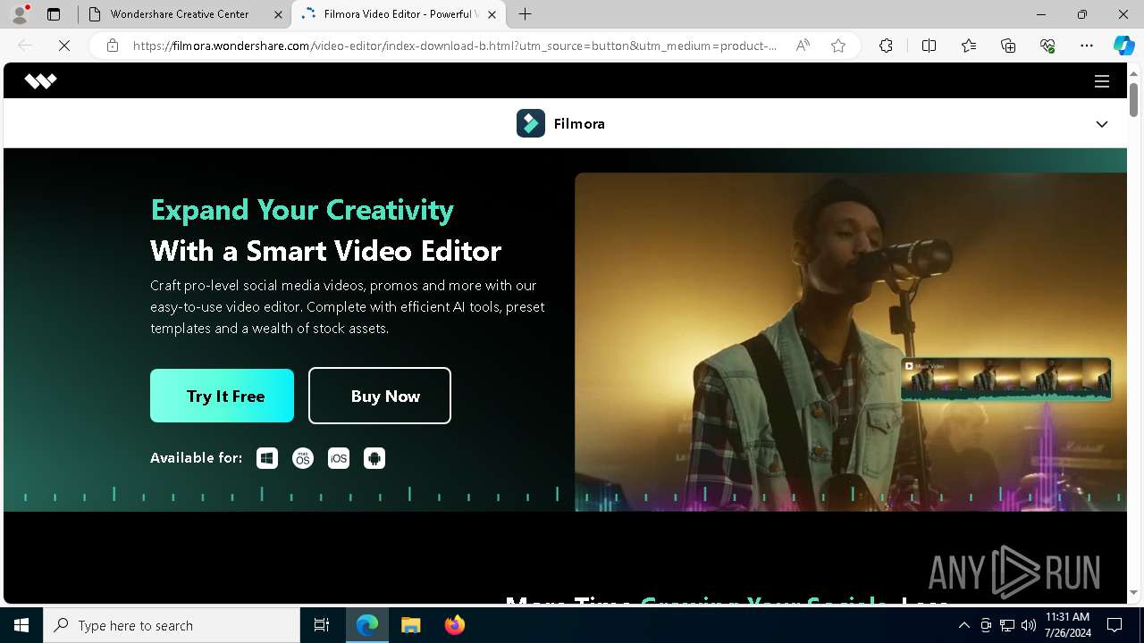Select the iOS platform icon
The image size is (1144, 643).
(339, 458)
